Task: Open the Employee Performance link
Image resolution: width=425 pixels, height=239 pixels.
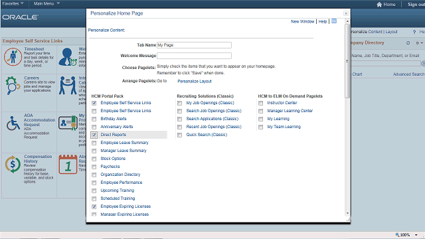Action: point(121,183)
